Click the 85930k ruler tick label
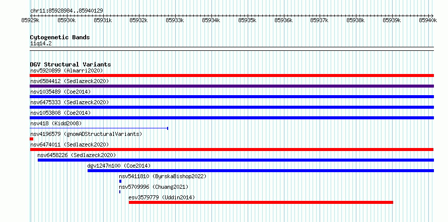448x222 pixels. [66, 20]
